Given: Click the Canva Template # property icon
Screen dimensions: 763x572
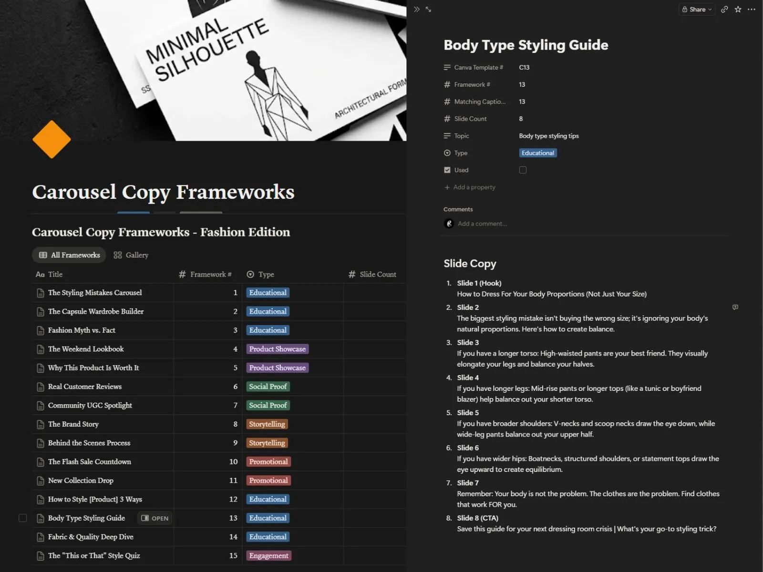Looking at the screenshot, I should (447, 67).
